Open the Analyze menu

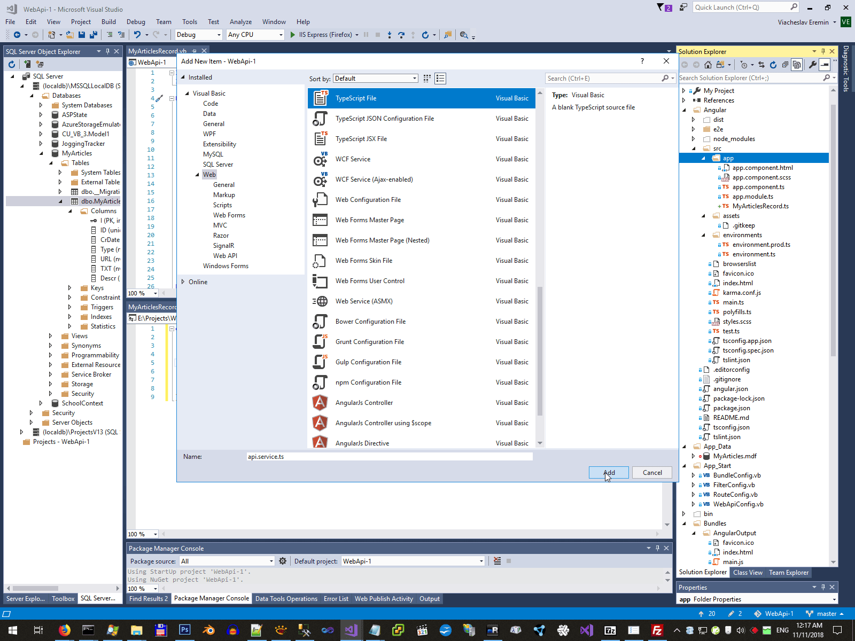pos(240,22)
